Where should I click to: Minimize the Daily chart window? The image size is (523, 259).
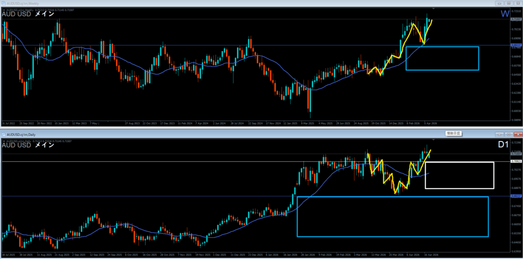(498, 134)
